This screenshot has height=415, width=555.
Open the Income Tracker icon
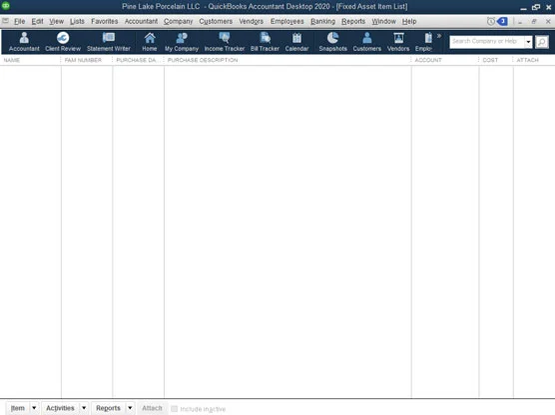point(225,42)
